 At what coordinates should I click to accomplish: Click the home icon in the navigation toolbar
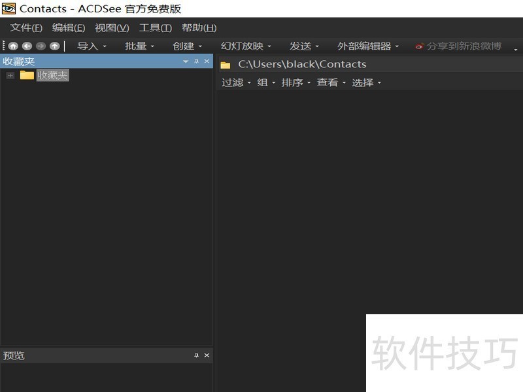coord(13,46)
